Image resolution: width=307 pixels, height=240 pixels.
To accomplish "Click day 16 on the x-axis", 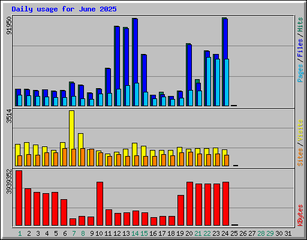I will pos(153,233).
